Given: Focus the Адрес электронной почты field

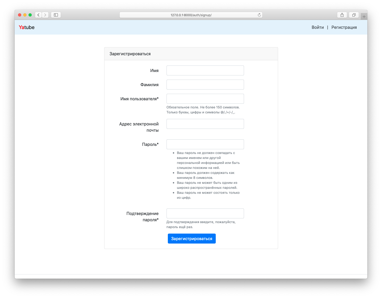Looking at the screenshot, I should [x=205, y=124].
